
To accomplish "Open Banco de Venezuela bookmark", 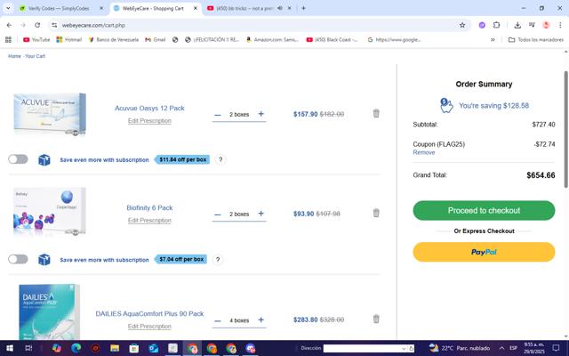I will click(113, 39).
